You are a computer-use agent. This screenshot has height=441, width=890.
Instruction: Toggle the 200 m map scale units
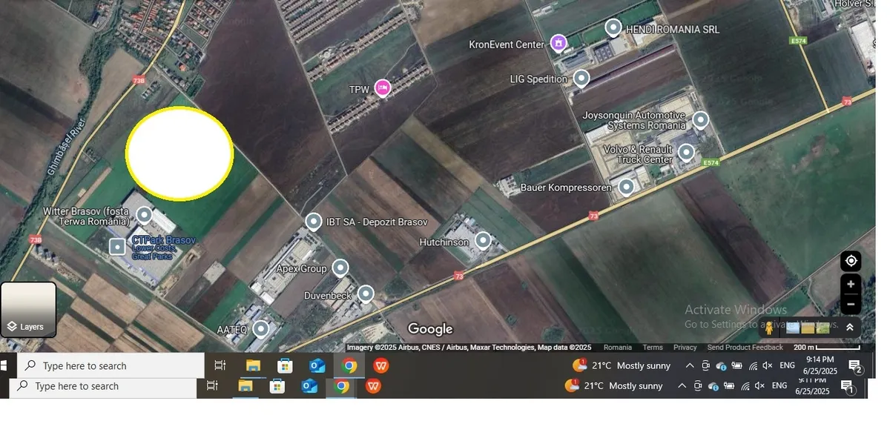coord(826,348)
